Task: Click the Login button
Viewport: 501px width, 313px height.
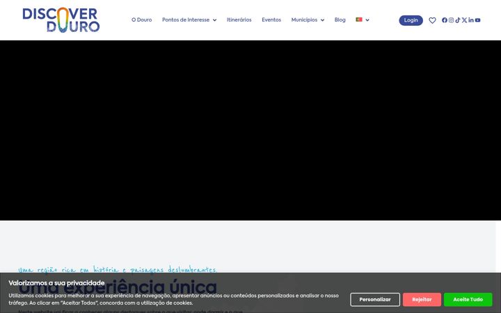Action: [411, 20]
